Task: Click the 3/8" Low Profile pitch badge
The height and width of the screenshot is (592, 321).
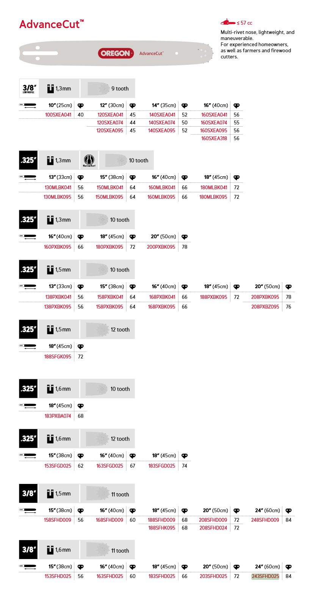Action: (28, 88)
